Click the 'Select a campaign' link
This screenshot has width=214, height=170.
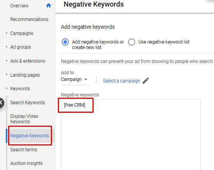click(x=122, y=81)
